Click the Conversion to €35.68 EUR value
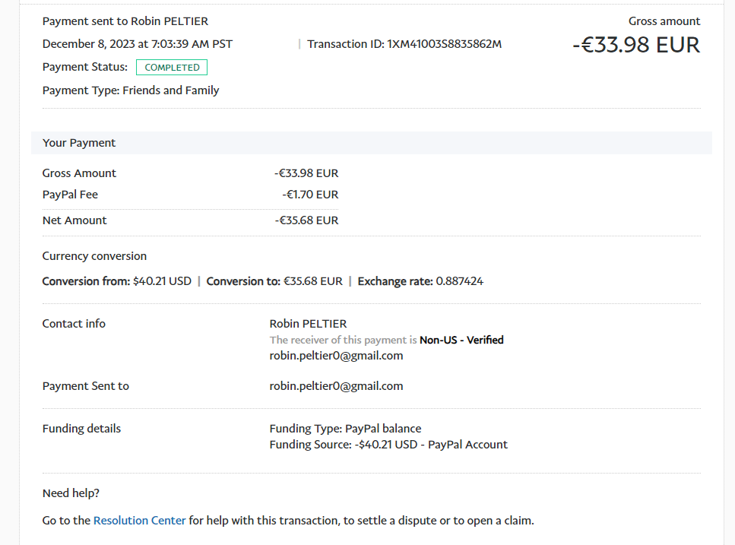Image resolution: width=735 pixels, height=545 pixels. pyautogui.click(x=313, y=281)
